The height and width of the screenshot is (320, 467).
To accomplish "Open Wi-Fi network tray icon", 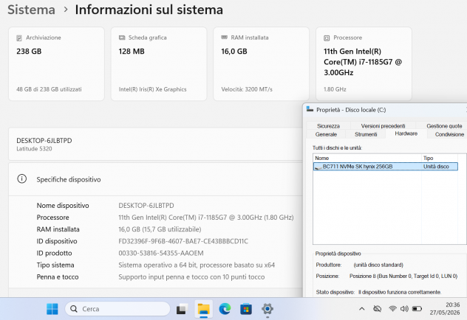I will 392,309.
